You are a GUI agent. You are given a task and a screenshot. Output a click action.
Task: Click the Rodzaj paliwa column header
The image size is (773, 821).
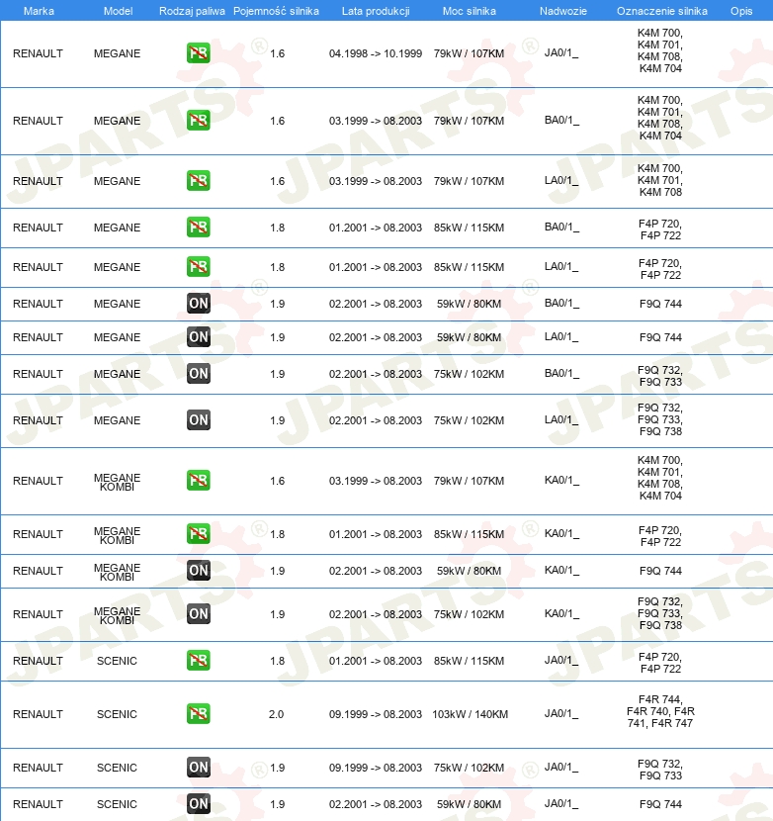[x=192, y=11]
